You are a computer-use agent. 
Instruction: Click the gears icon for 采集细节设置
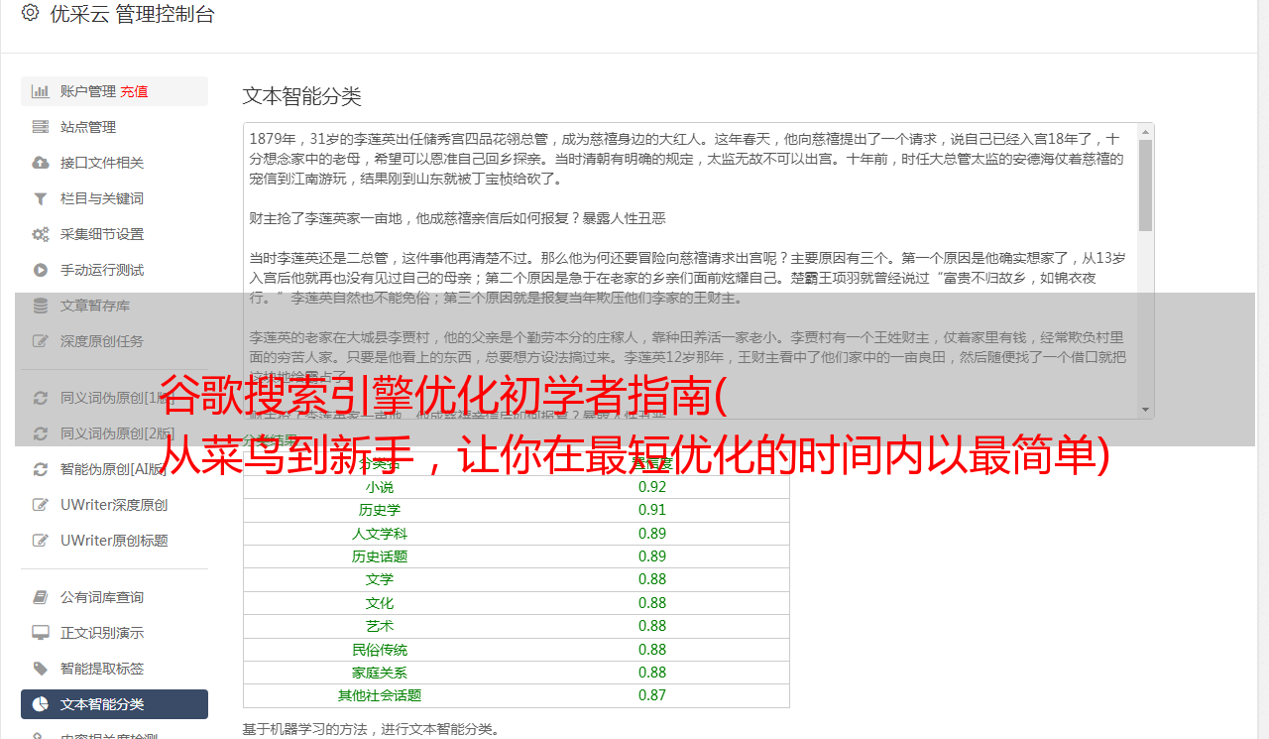point(41,234)
